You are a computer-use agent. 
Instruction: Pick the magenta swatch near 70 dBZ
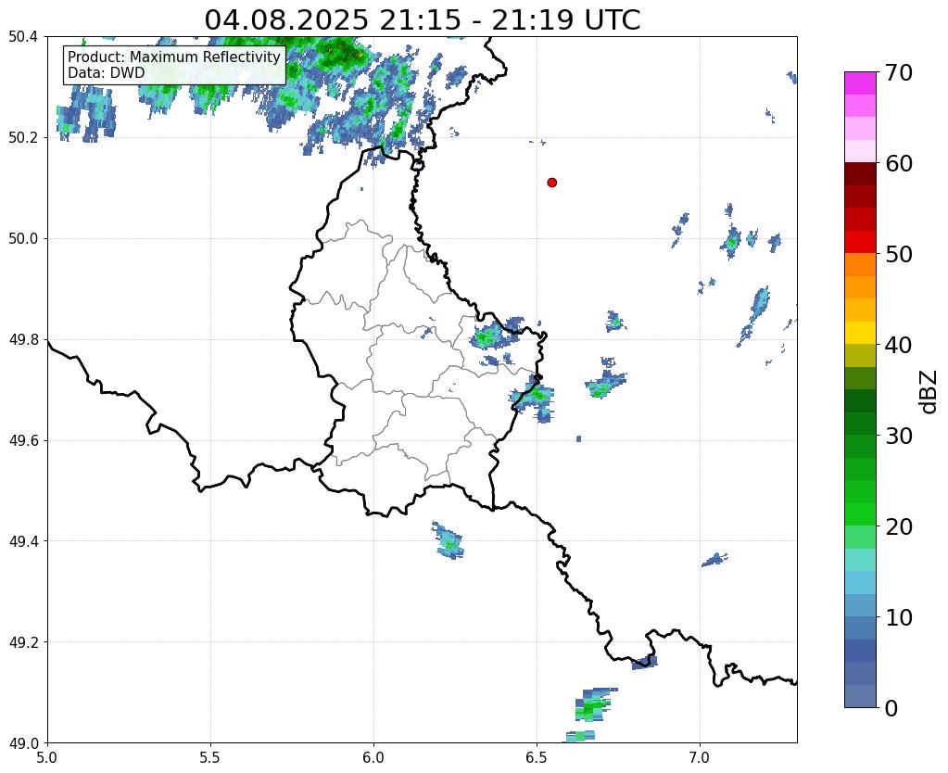pyautogui.click(x=860, y=83)
